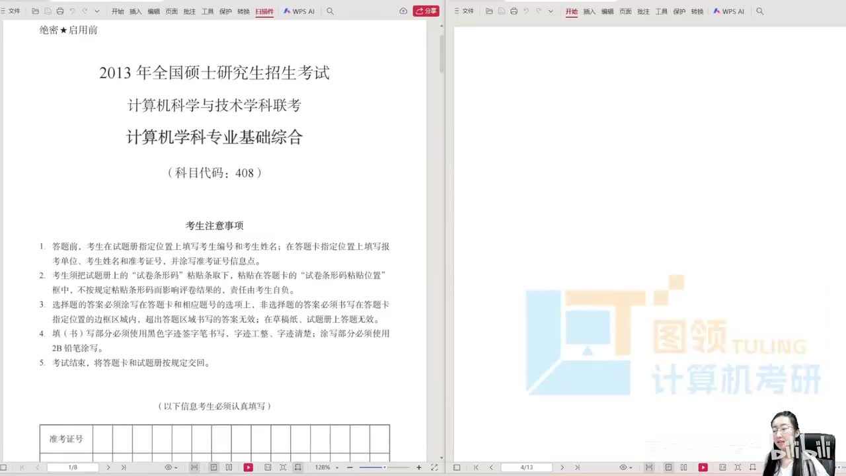The height and width of the screenshot is (476, 846).
Task: Open 转换 tab in right window
Action: (x=697, y=11)
